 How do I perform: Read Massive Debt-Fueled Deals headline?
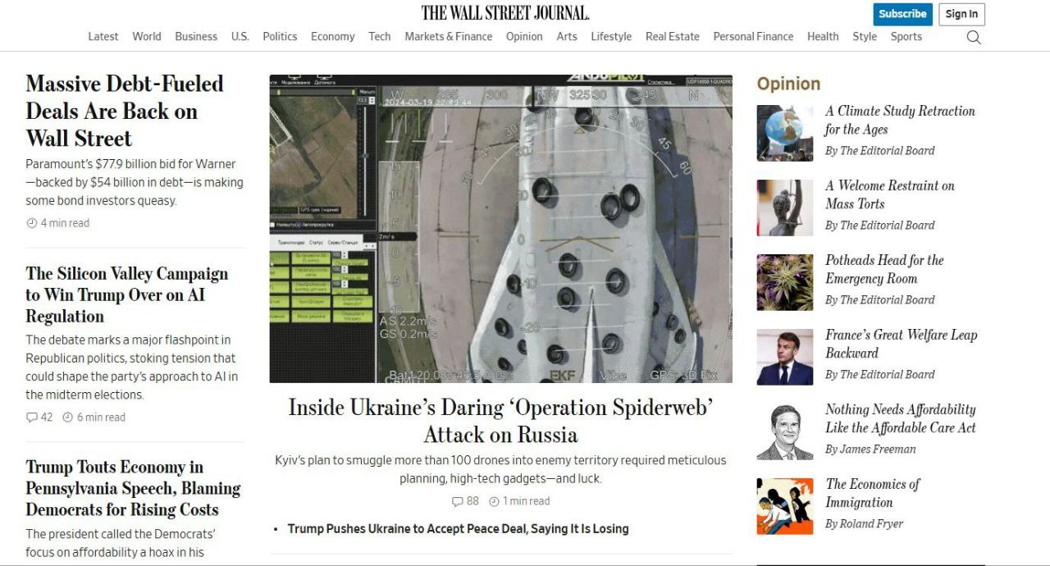(125, 111)
